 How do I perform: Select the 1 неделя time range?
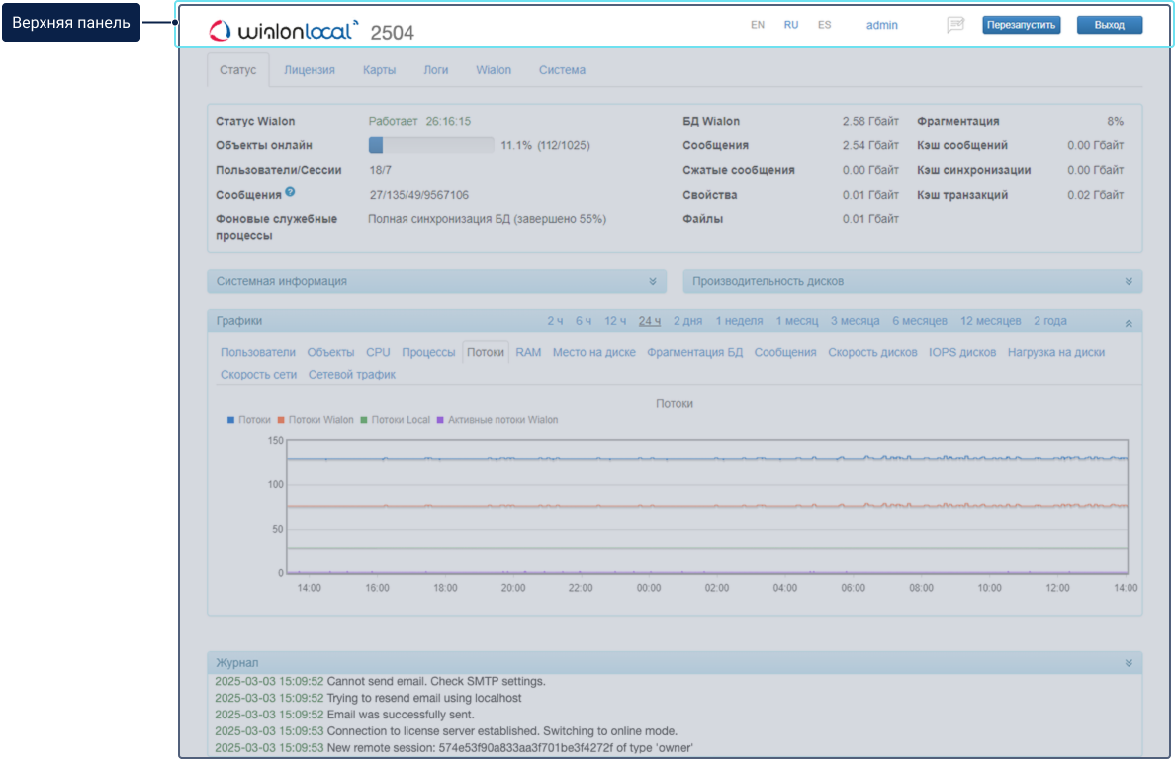click(739, 321)
